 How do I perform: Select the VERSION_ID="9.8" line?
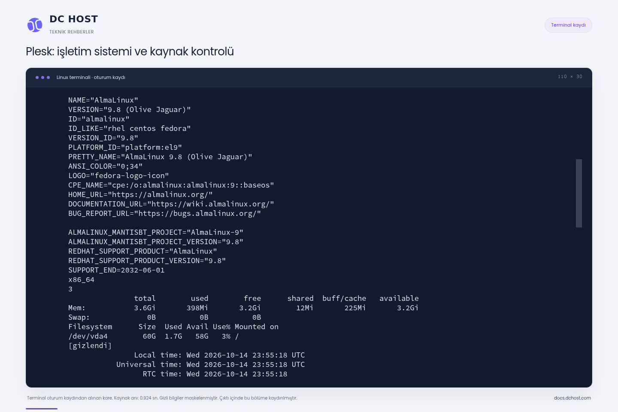point(103,138)
